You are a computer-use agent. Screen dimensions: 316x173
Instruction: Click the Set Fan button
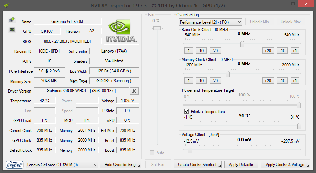point(158,165)
